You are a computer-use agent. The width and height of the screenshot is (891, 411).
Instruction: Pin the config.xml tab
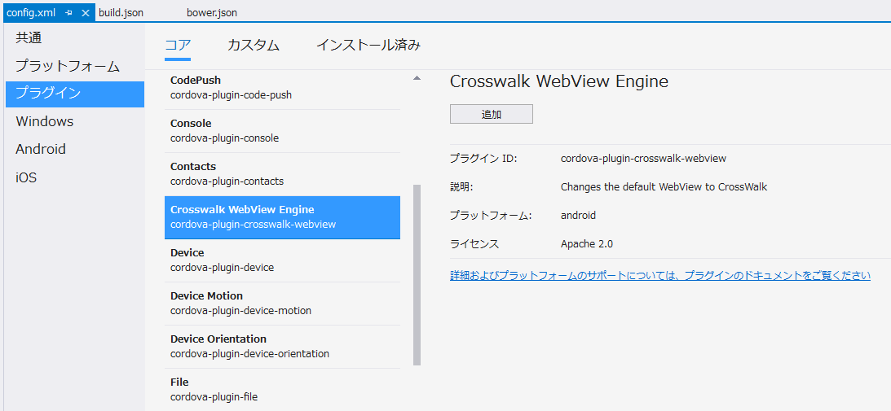[69, 13]
